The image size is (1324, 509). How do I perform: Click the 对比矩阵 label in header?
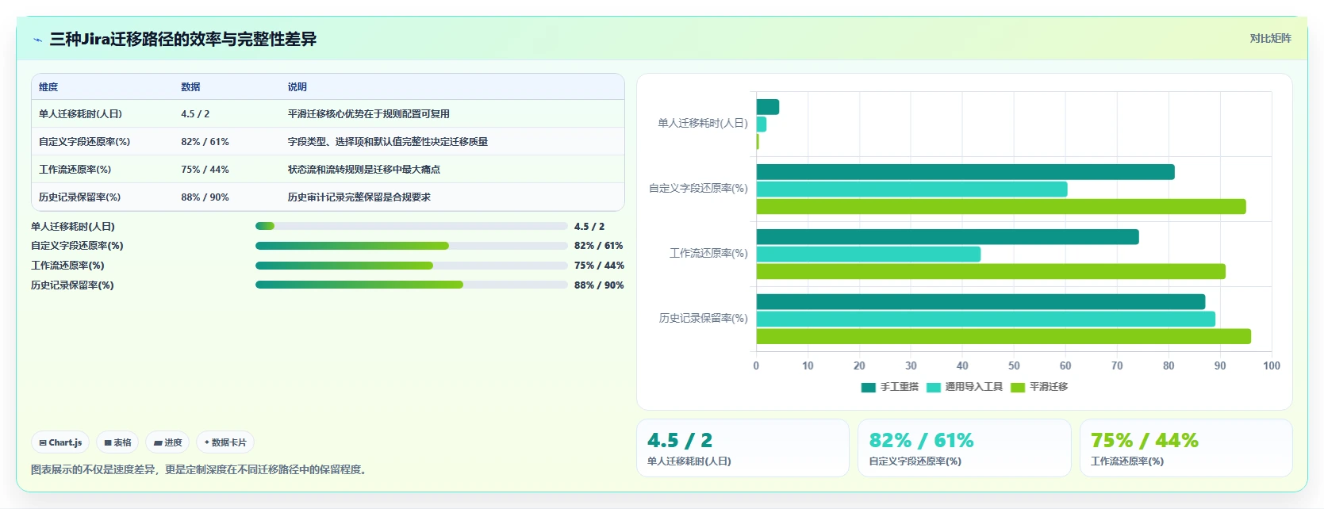[1270, 38]
